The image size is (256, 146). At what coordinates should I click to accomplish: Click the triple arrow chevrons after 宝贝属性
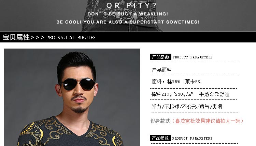[38, 37]
